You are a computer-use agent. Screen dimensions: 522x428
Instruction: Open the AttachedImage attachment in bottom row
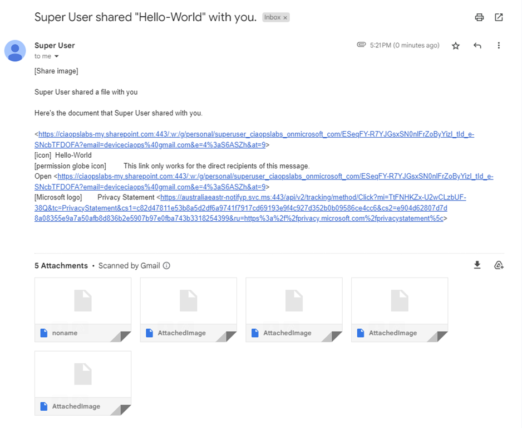coord(83,383)
